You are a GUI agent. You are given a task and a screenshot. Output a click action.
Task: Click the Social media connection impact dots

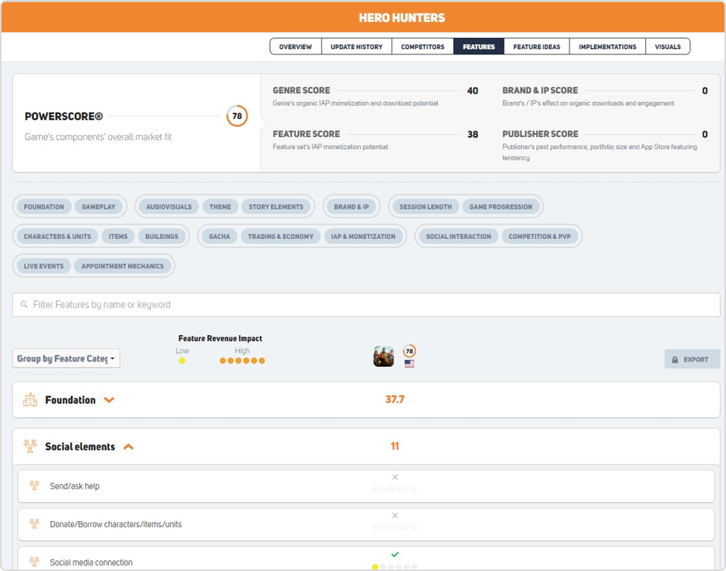(395, 566)
